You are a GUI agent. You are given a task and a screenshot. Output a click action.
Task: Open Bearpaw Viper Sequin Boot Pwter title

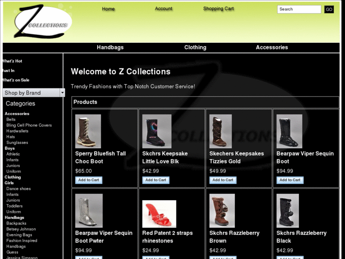(104, 237)
